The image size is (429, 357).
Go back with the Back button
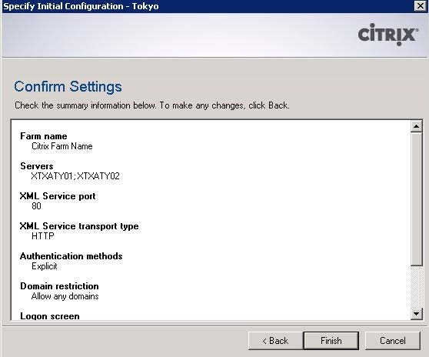(275, 341)
